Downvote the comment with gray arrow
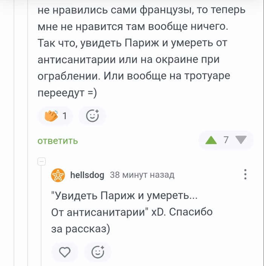Viewport: 264px width, 266px height. 240,140
